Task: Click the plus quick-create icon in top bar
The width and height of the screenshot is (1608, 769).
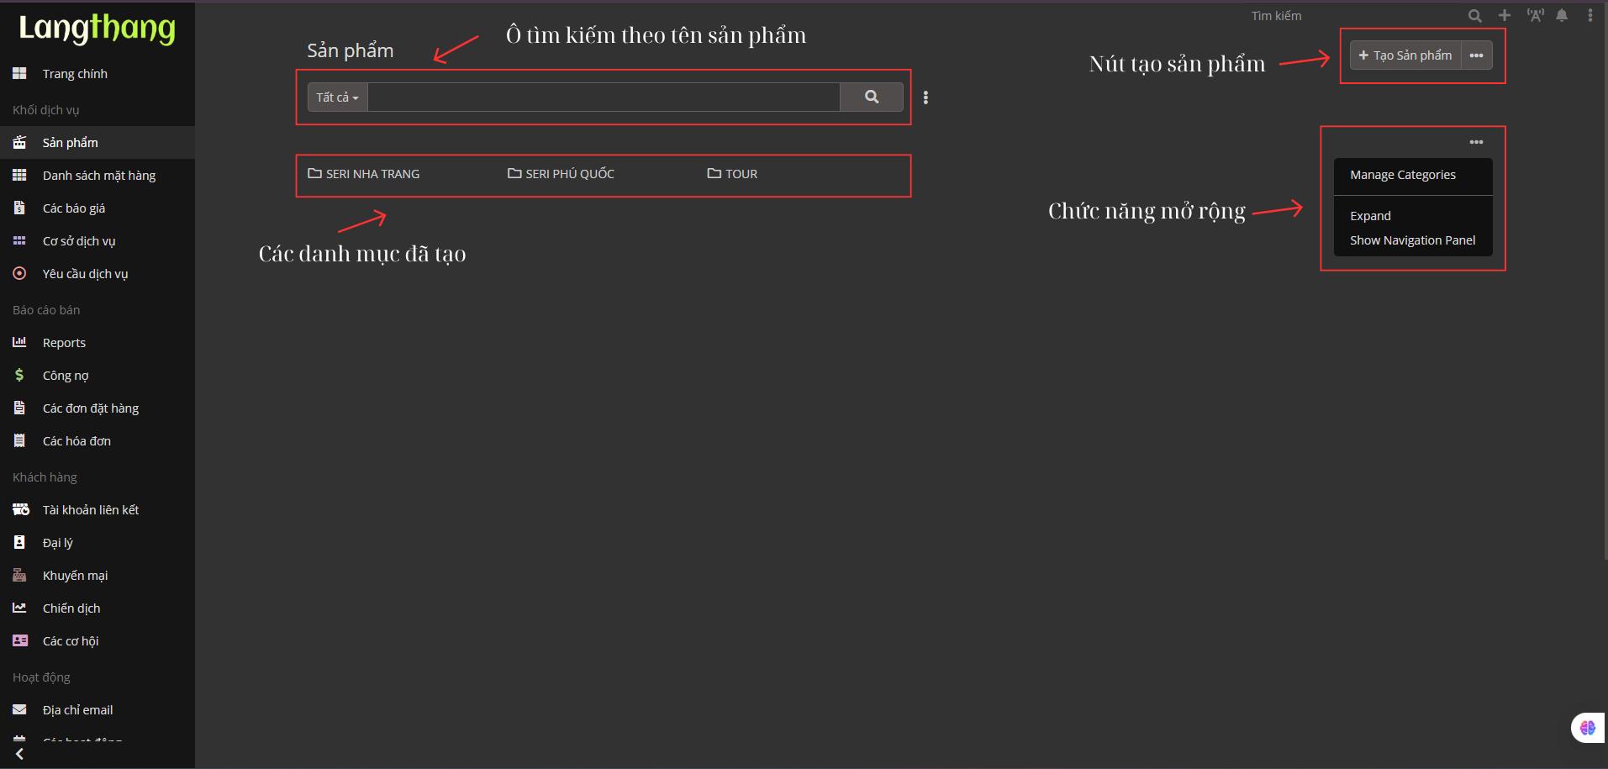Action: (1505, 16)
